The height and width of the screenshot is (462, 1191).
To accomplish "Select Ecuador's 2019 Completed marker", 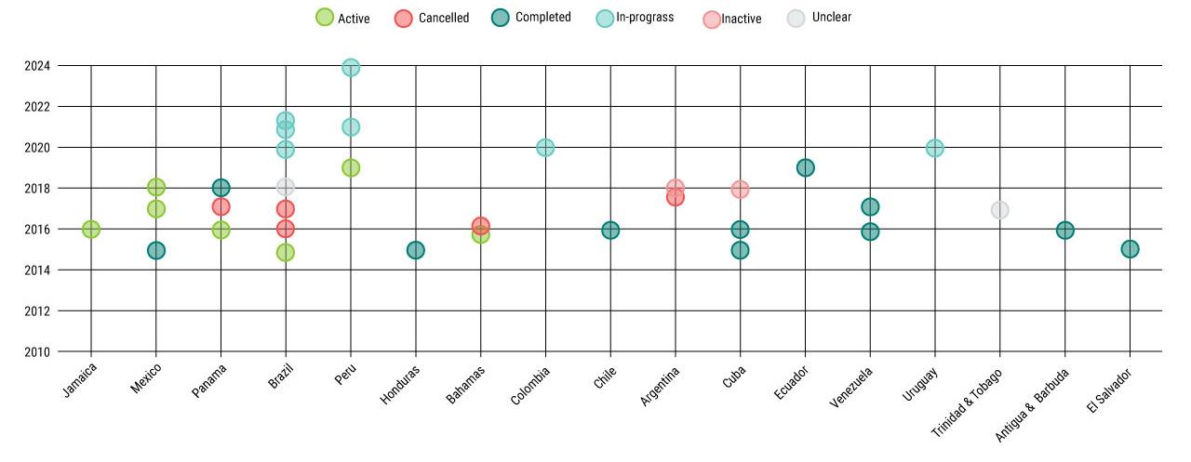I will 806,168.
